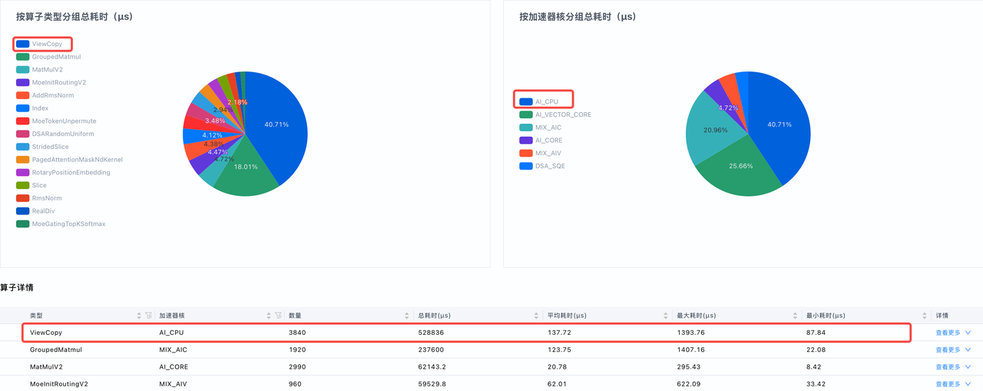
Task: Toggle StridedSlice legend entry
Action: [x=42, y=147]
